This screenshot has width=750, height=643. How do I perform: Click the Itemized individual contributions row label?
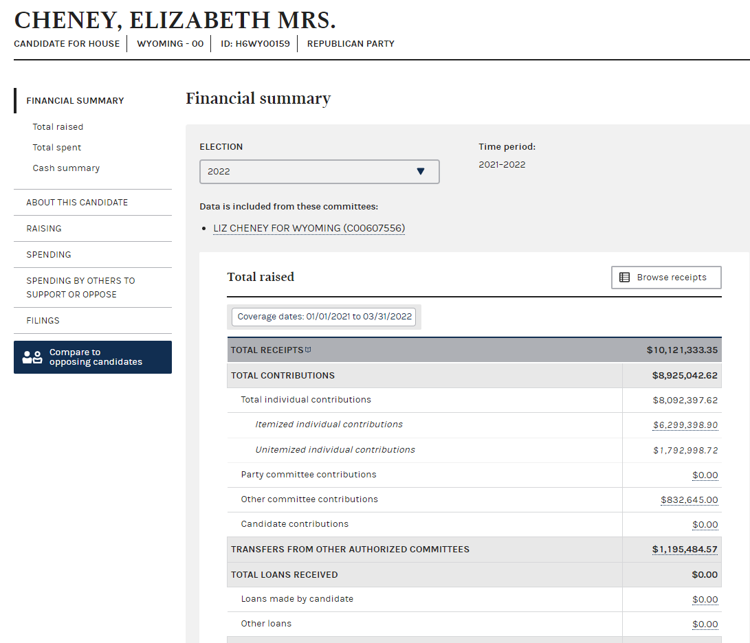[x=329, y=424]
